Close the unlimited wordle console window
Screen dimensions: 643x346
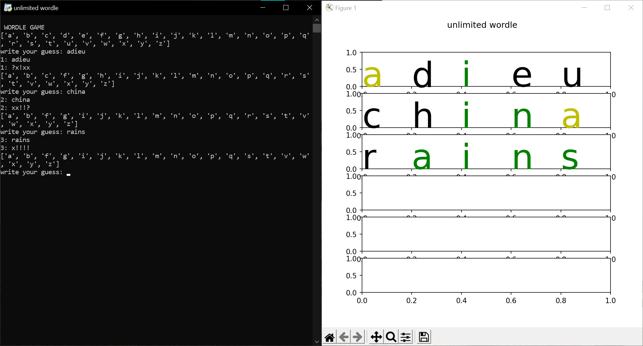[309, 8]
